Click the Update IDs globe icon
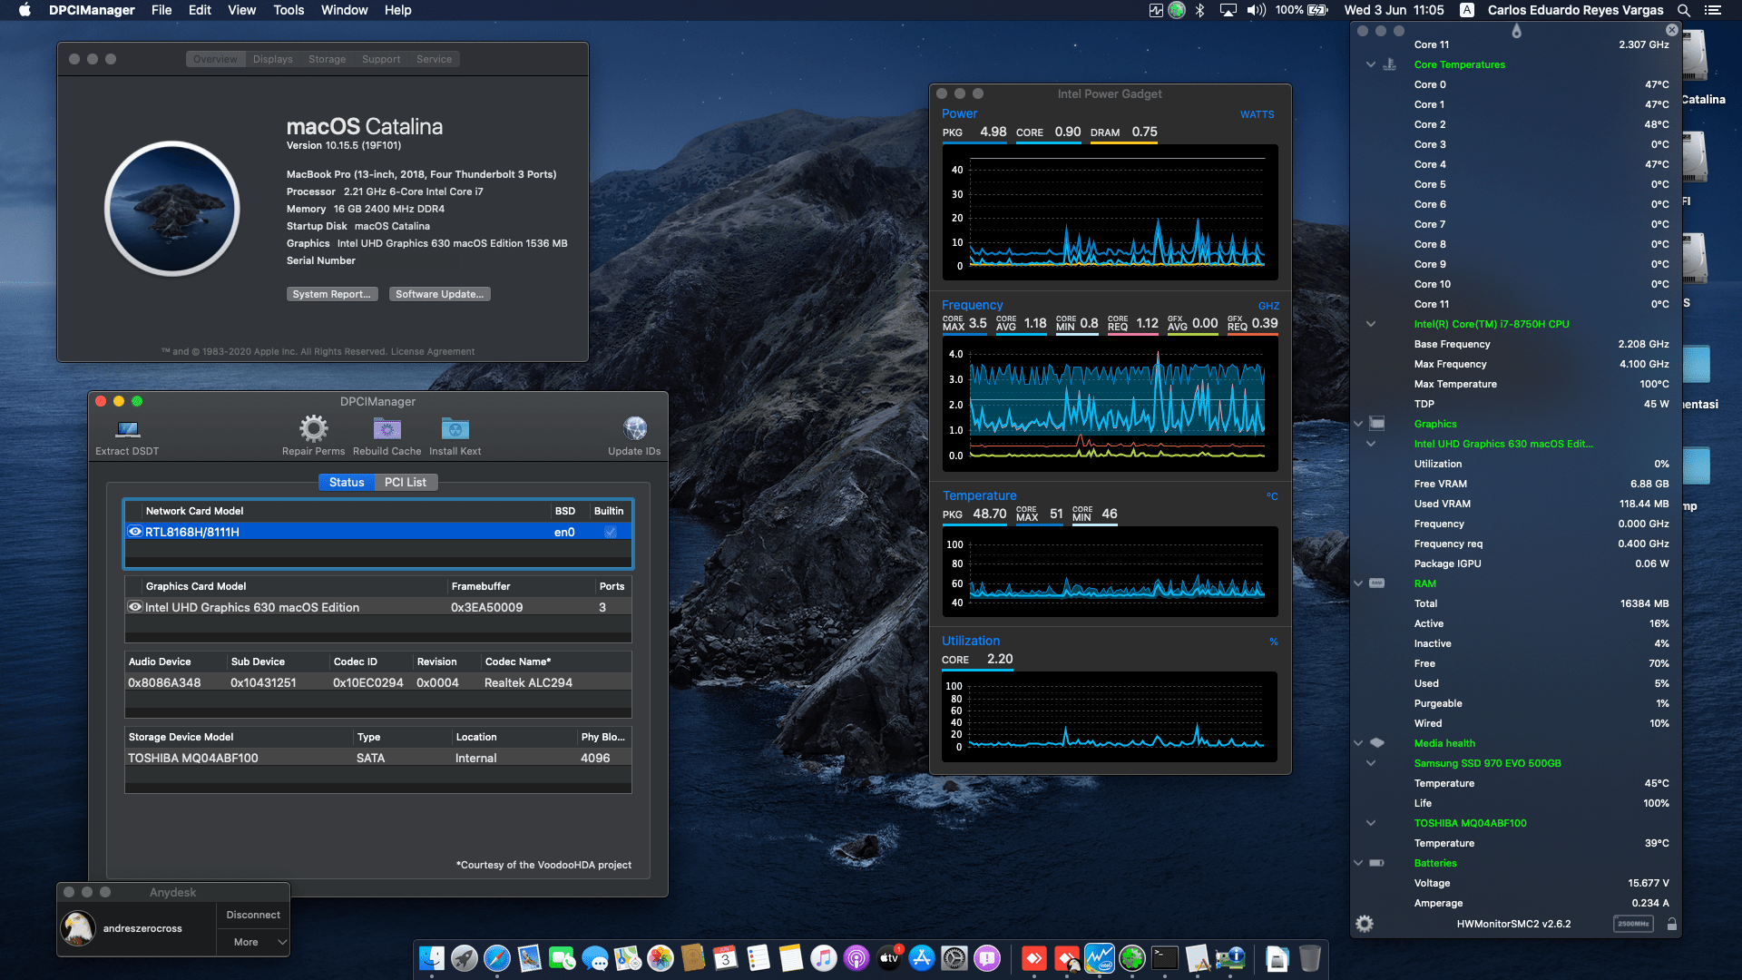 click(634, 428)
